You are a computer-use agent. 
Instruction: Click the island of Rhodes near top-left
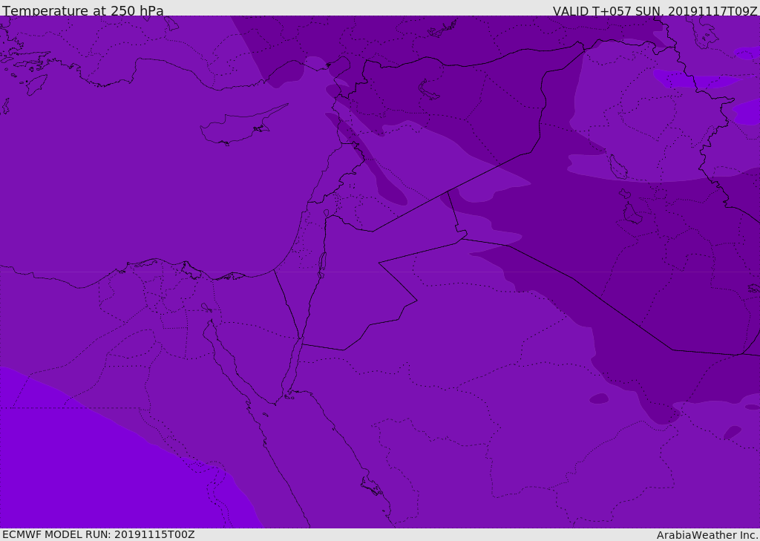click(x=36, y=84)
